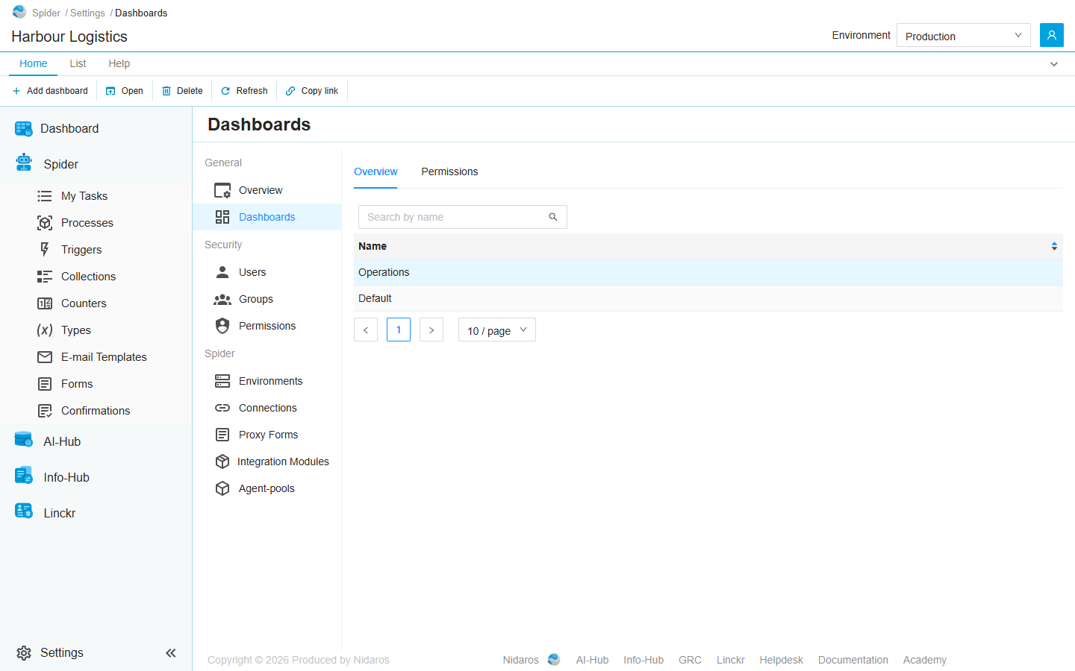Viewport: 1075px width, 671px height.
Task: Click the Settings gear icon
Action: click(24, 653)
